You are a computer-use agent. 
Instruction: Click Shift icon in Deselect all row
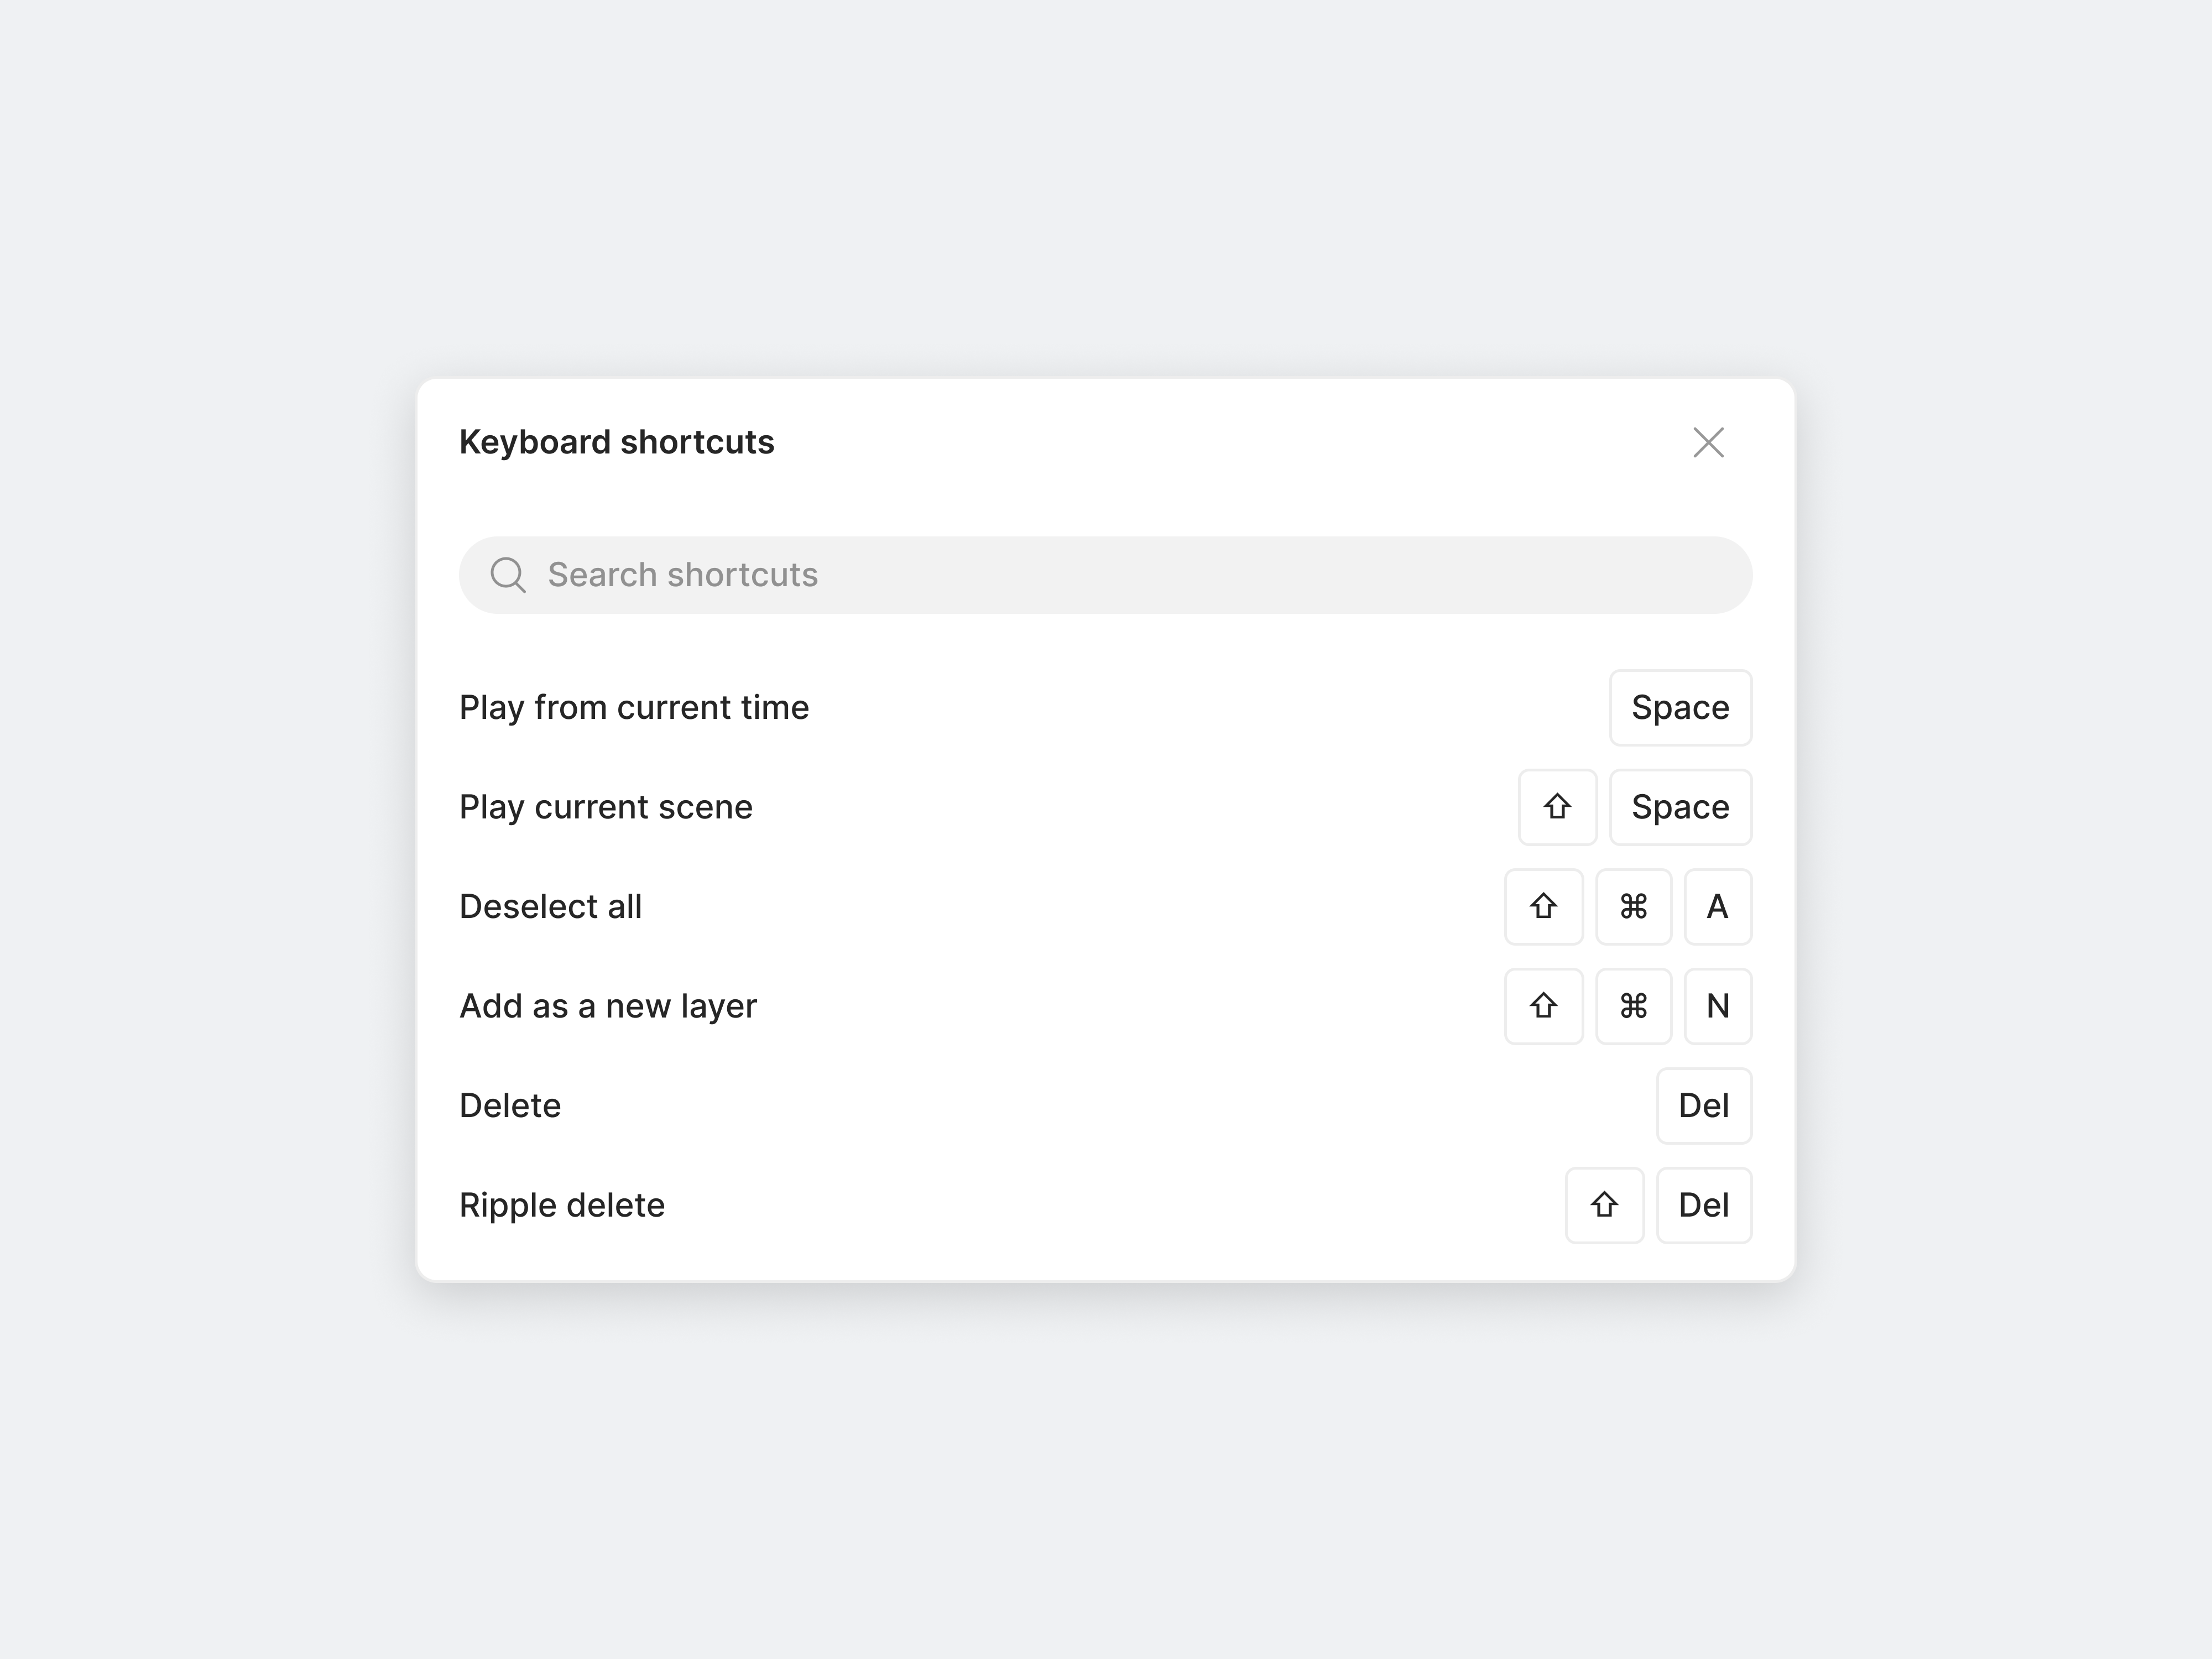click(x=1543, y=906)
